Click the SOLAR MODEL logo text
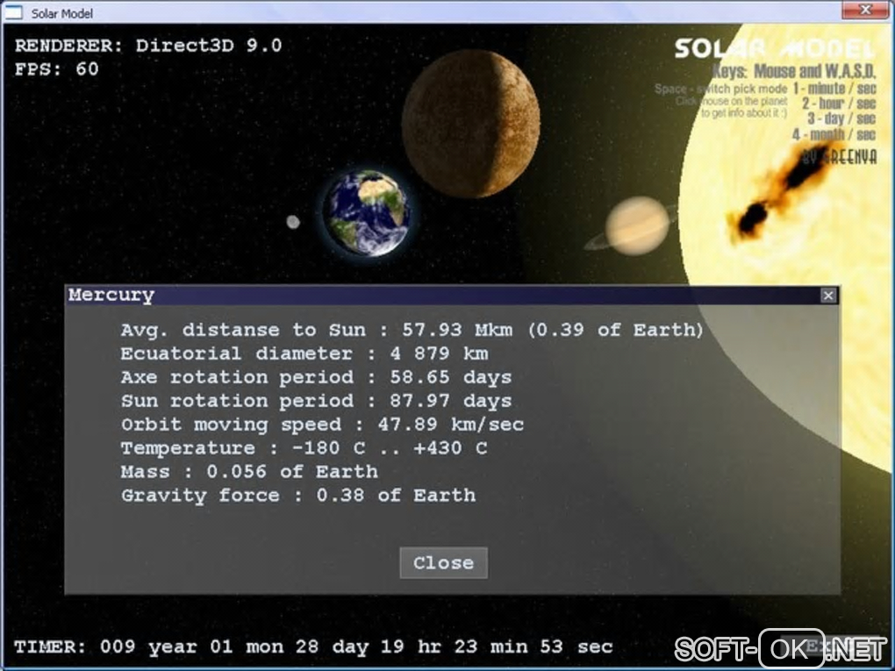895x671 pixels. pyautogui.click(x=775, y=48)
